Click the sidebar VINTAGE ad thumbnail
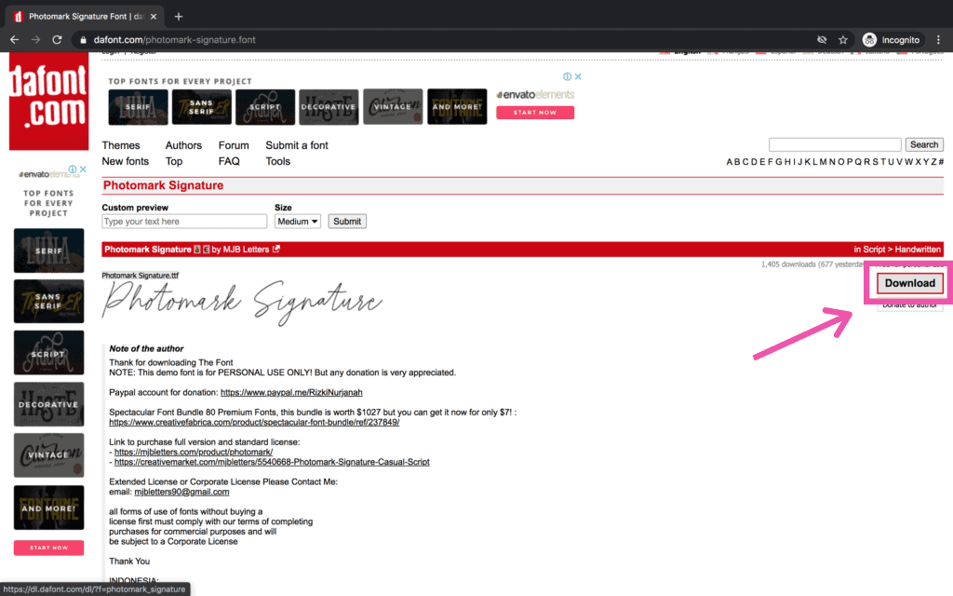 click(x=48, y=454)
